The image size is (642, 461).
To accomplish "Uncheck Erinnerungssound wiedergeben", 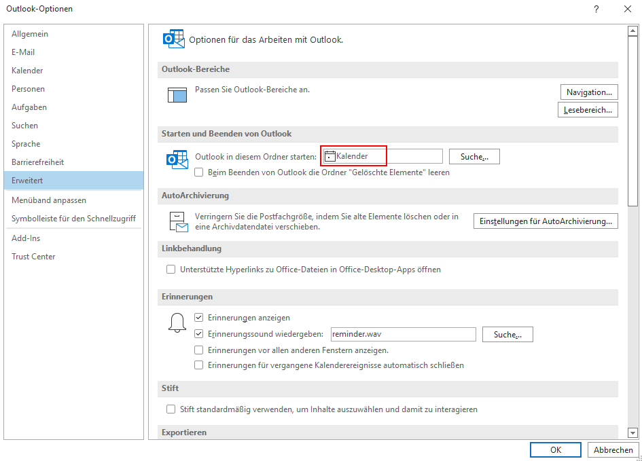I will coord(199,334).
